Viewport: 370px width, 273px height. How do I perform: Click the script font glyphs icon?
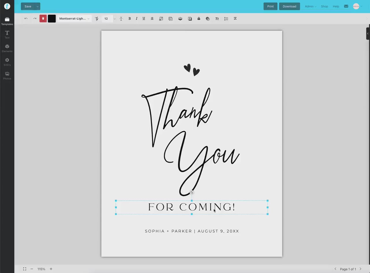click(97, 19)
